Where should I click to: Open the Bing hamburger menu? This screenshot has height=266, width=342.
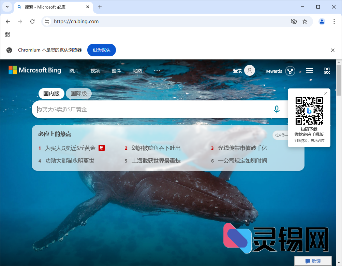point(309,71)
